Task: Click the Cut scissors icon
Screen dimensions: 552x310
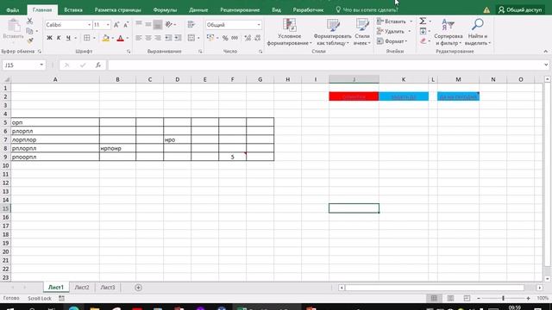Action: [30, 21]
